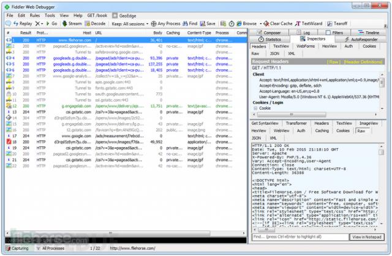Select the request Cookies tab next to Auth
The height and width of the screenshot is (256, 392).
click(x=369, y=47)
